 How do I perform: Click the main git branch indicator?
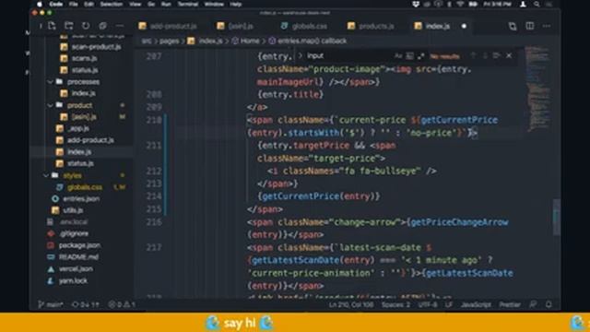coord(51,304)
